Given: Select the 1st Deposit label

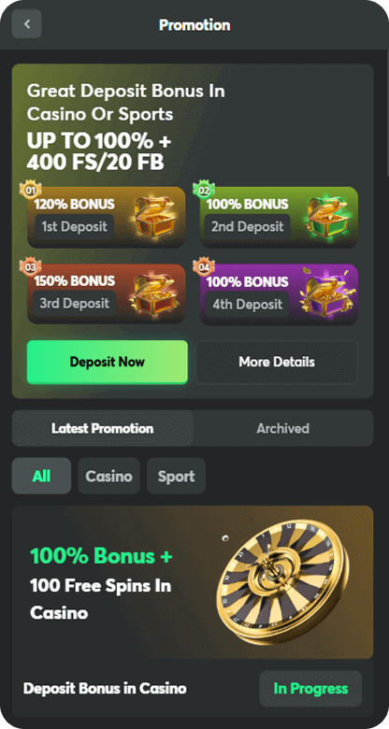Looking at the screenshot, I should (75, 227).
